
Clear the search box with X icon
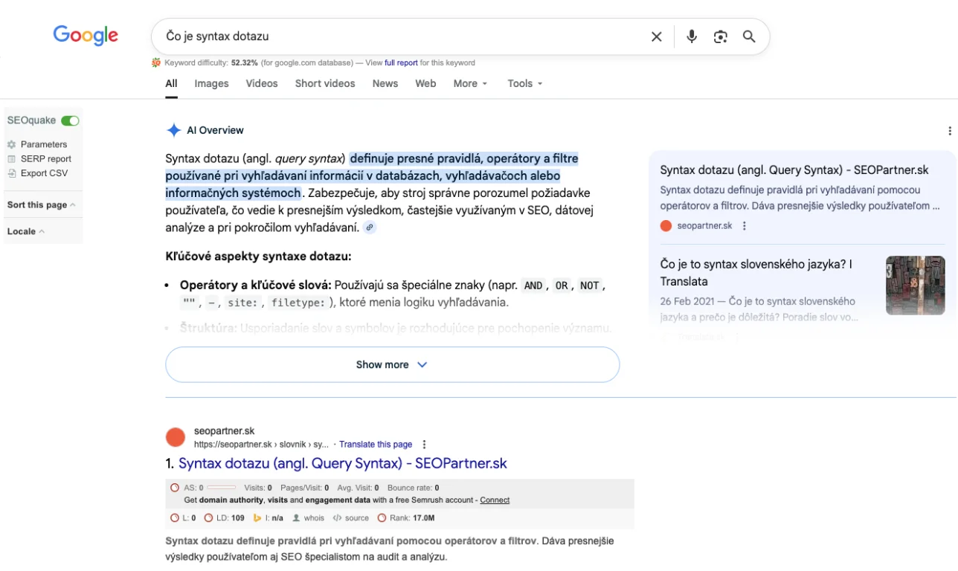tap(656, 36)
